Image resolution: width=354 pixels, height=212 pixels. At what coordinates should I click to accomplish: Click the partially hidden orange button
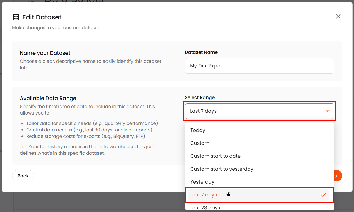pyautogui.click(x=338, y=176)
